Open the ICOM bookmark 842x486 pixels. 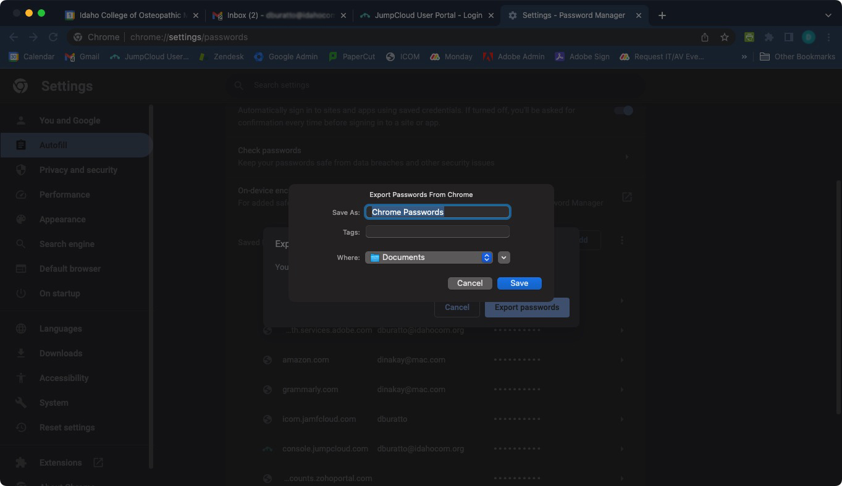[x=402, y=56]
